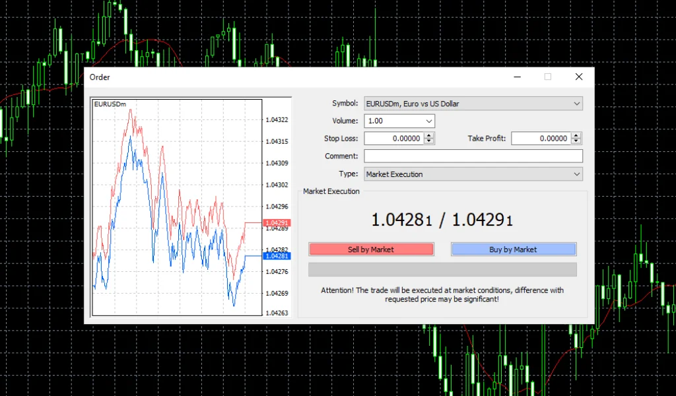This screenshot has height=396, width=676.
Task: Click inside the Comment input field
Action: pyautogui.click(x=473, y=156)
